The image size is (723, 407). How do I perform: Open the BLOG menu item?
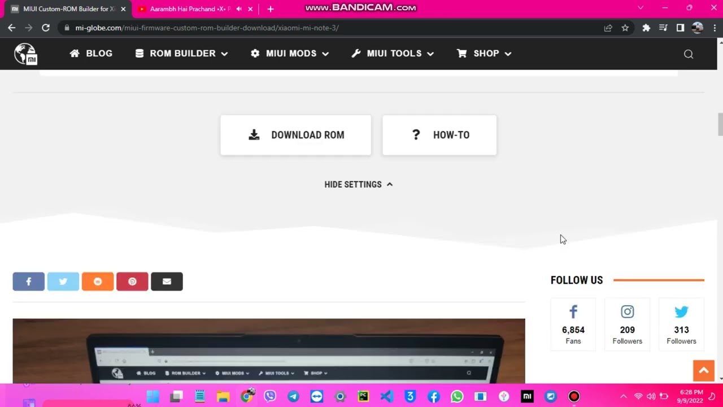[91, 53]
